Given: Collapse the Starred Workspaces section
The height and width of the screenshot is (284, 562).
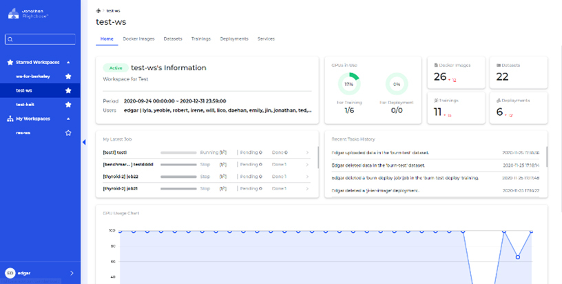Looking at the screenshot, I should pos(68,62).
